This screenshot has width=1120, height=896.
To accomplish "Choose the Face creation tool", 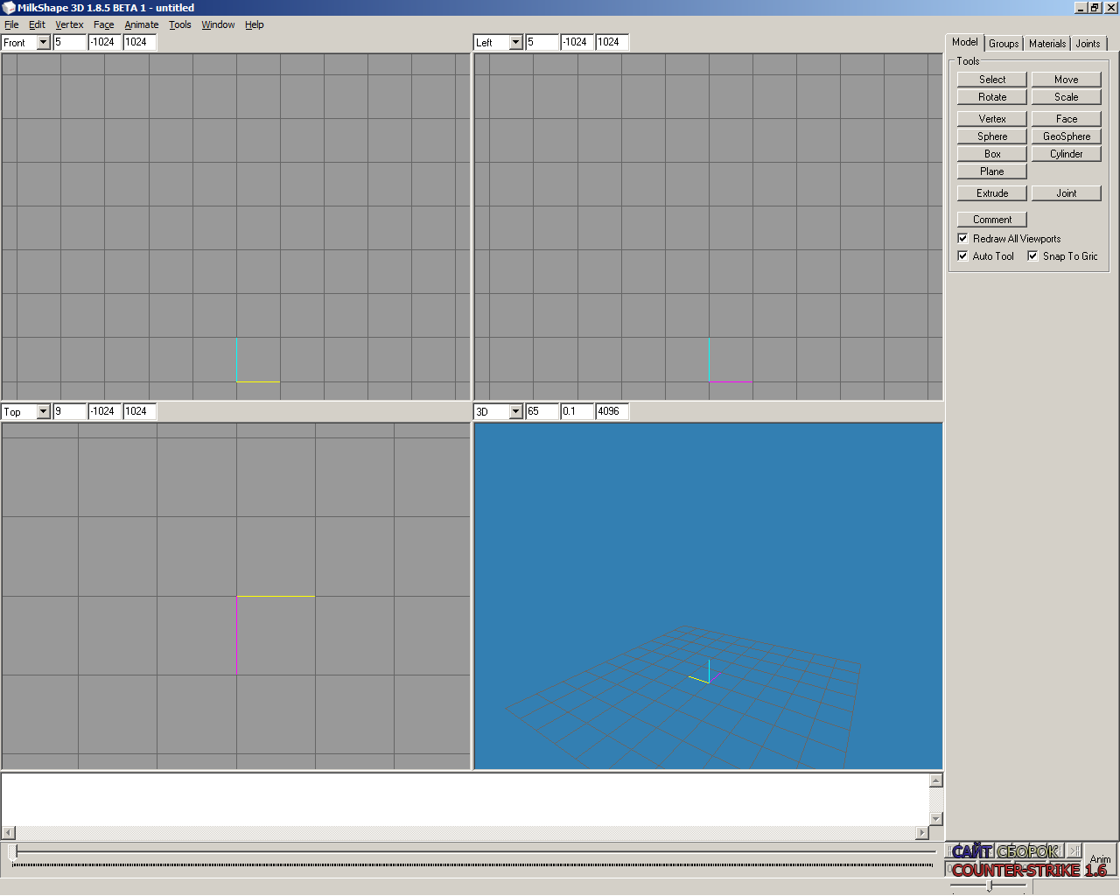I will (x=1066, y=119).
